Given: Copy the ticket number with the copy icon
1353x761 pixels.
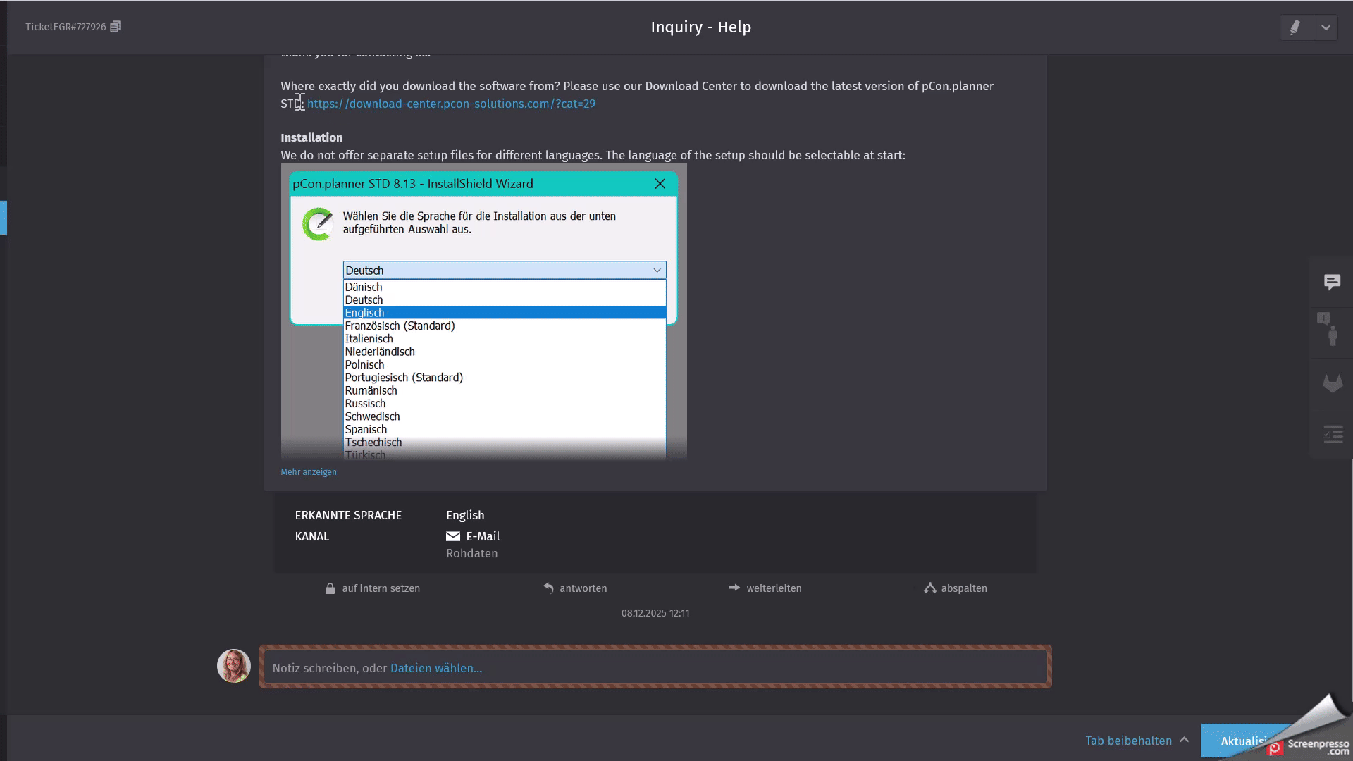Looking at the screenshot, I should coord(116,27).
